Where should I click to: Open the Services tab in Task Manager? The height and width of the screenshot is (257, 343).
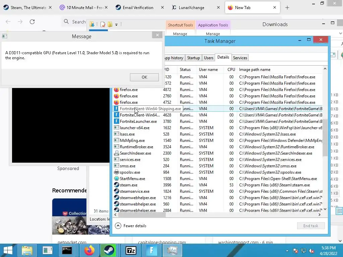240,58
